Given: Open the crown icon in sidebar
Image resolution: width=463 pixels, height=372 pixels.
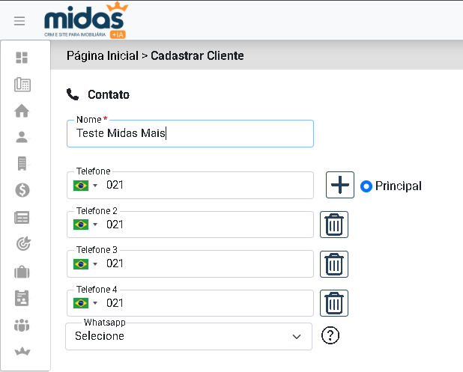Looking at the screenshot, I should pyautogui.click(x=22, y=352).
